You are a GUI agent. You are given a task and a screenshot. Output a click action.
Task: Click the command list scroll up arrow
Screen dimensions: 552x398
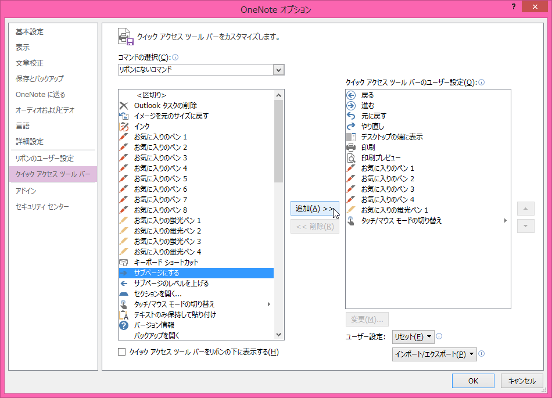coord(278,95)
